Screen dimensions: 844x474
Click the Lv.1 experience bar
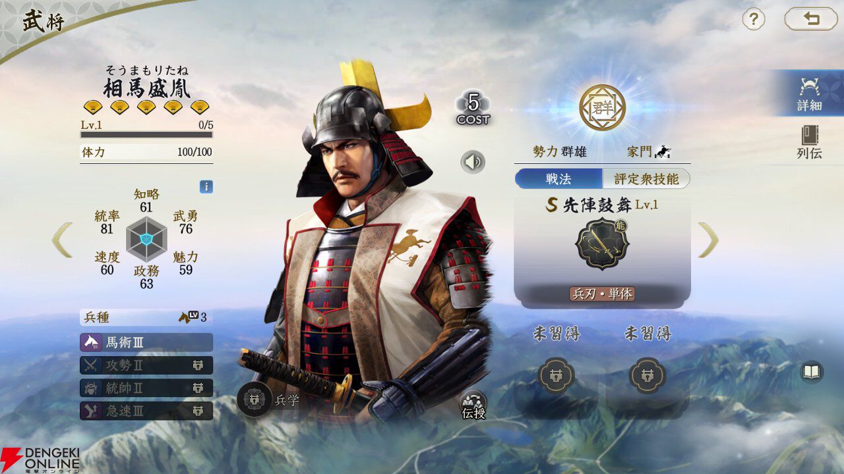coord(146,134)
